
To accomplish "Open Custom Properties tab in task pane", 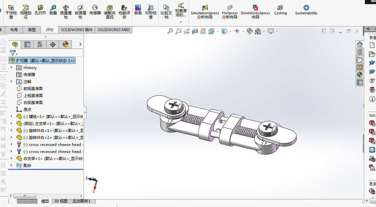I will [359, 82].
